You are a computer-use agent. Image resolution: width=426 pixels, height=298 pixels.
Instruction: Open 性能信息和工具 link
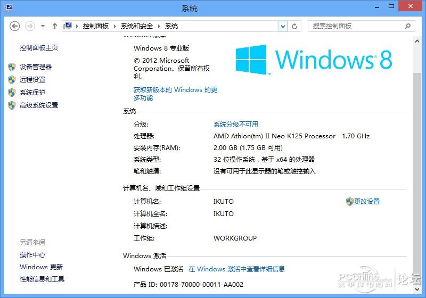click(42, 279)
